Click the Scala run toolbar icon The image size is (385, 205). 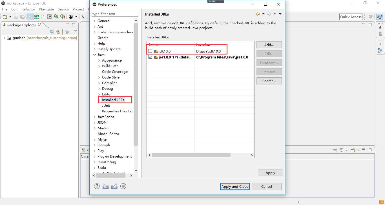tap(56, 17)
